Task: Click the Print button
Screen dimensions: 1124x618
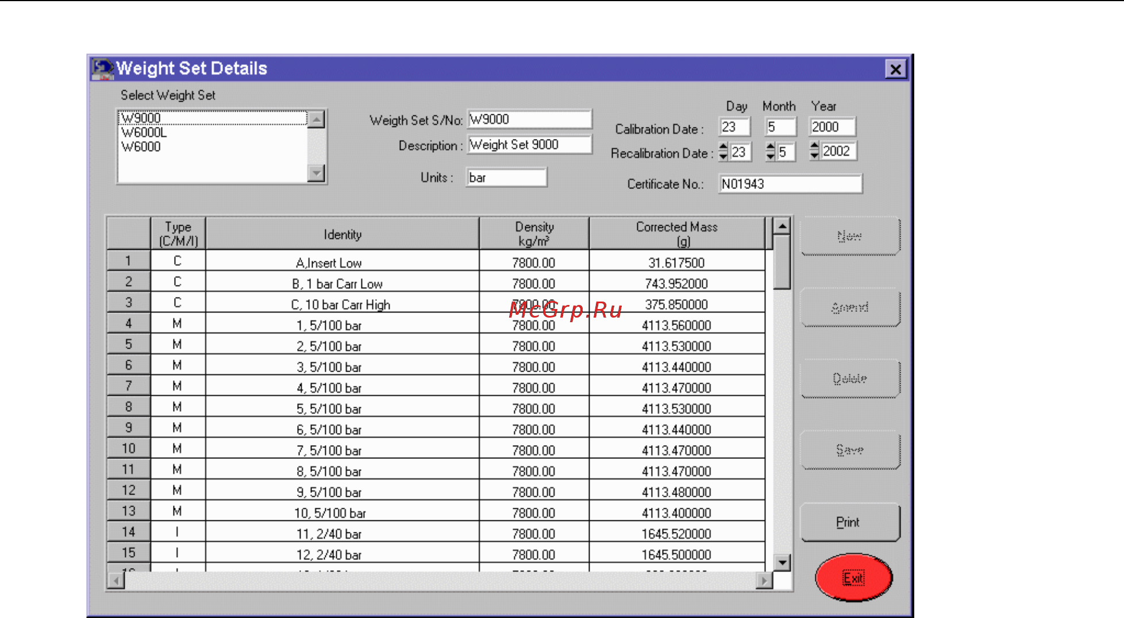Action: tap(850, 522)
